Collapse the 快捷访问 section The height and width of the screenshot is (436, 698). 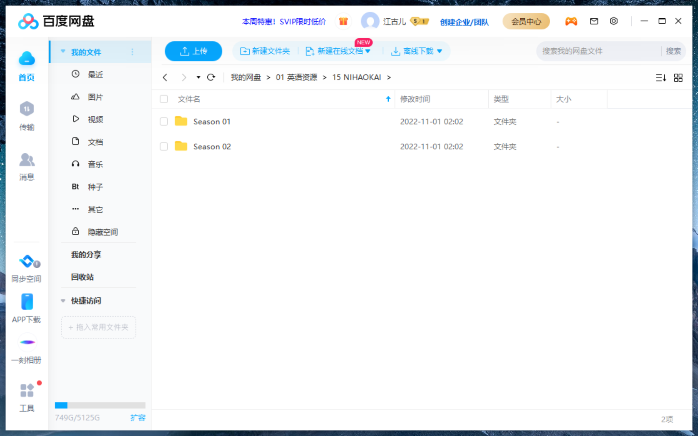[x=63, y=301]
